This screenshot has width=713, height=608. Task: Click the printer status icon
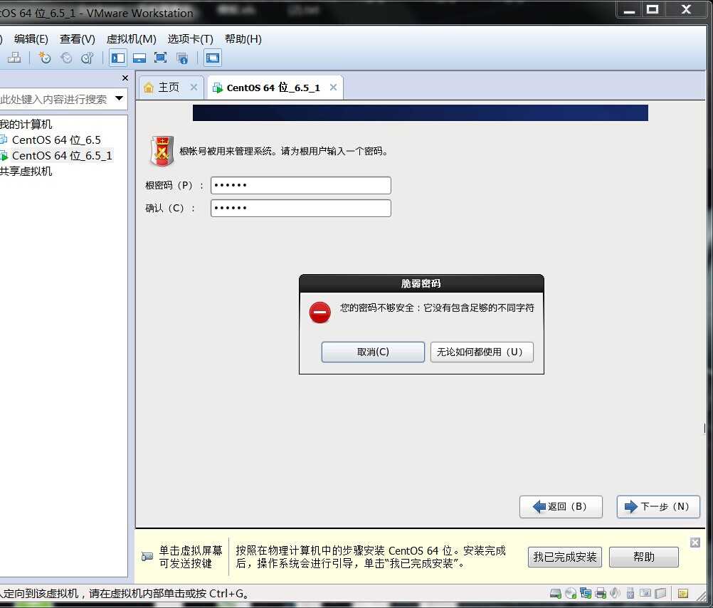pos(601,593)
